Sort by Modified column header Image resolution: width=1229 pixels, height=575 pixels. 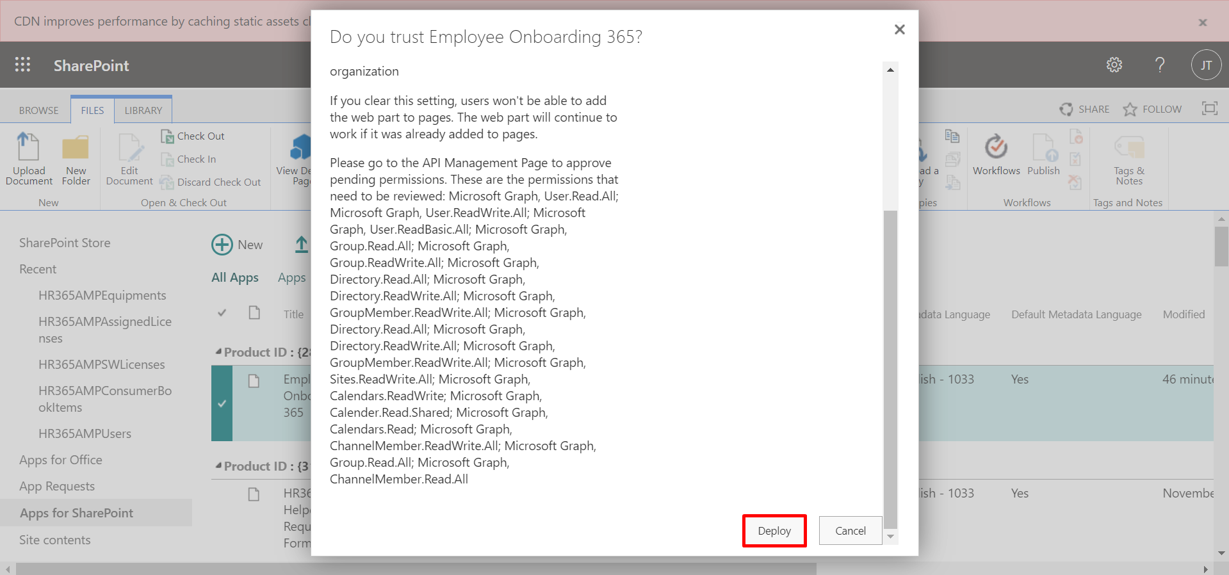click(x=1184, y=314)
